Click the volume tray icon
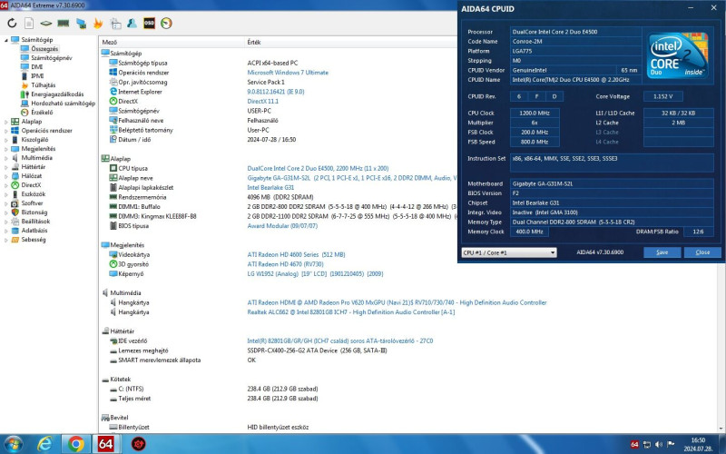Screen dimensions: 726x454 tap(659, 444)
